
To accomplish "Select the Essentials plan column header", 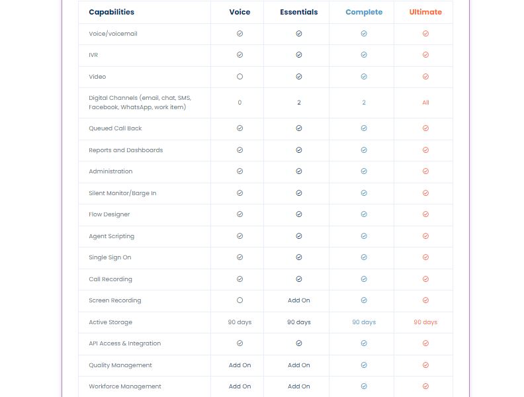I will (298, 12).
